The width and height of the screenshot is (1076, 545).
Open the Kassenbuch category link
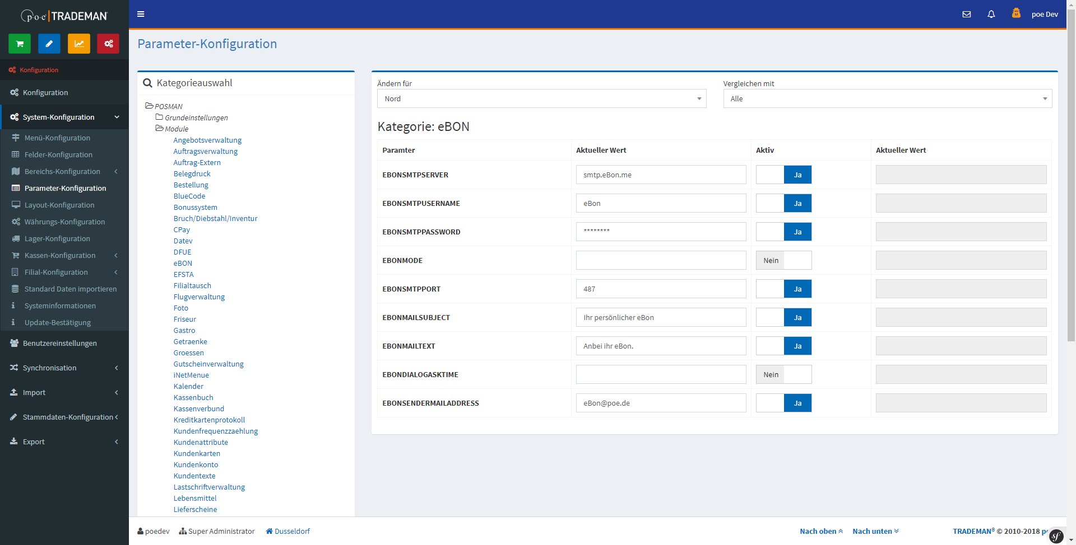tap(193, 397)
